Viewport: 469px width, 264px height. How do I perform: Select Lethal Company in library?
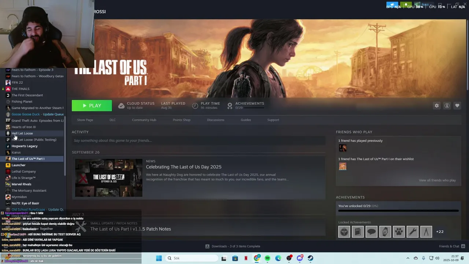23,172
